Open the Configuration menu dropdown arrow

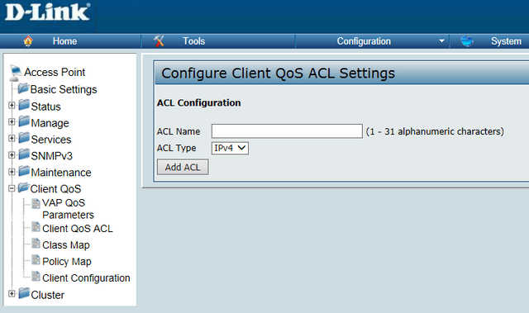coord(441,41)
